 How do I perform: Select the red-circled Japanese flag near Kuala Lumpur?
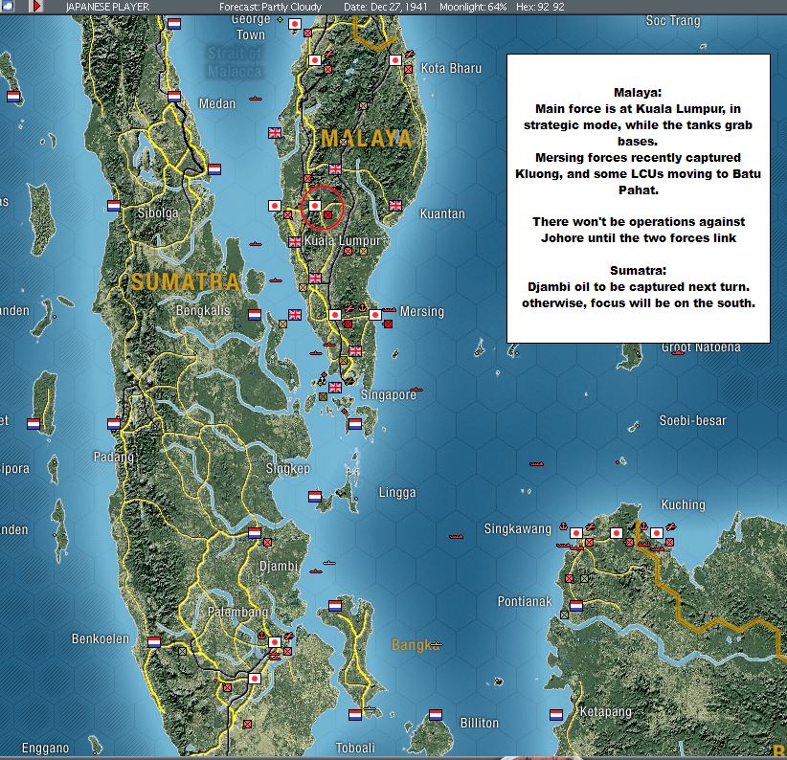(x=315, y=206)
